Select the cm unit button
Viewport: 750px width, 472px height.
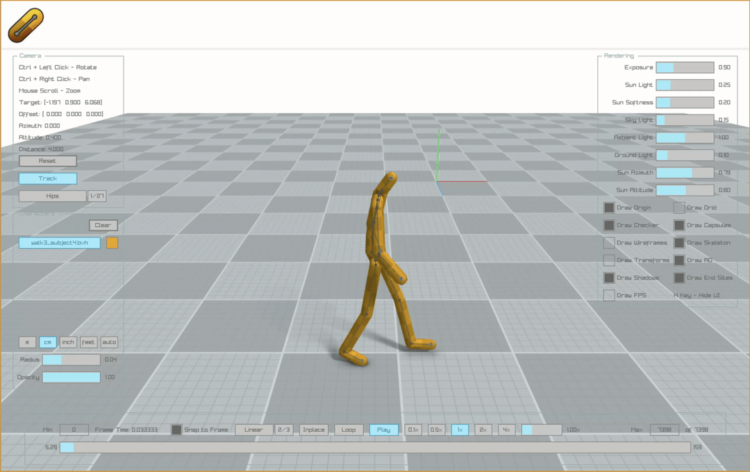(48, 342)
